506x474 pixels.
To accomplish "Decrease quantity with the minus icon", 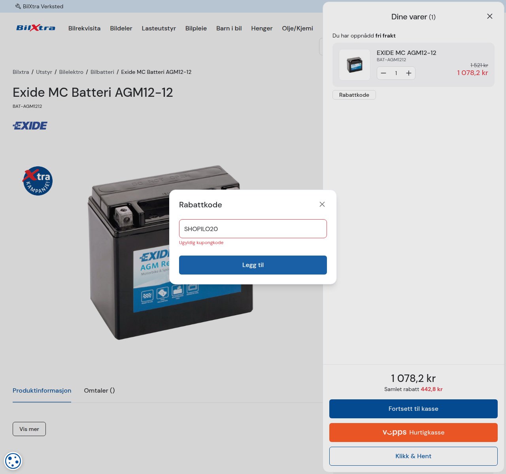I will 383,73.
